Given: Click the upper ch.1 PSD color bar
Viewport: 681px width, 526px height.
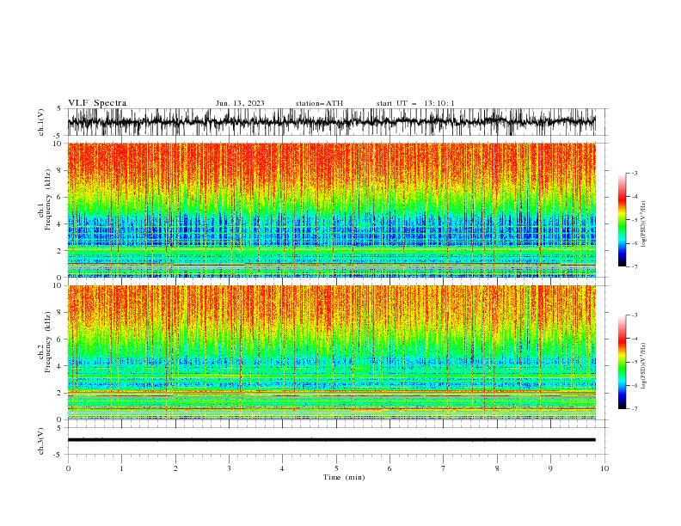Looking at the screenshot, I should 622,220.
